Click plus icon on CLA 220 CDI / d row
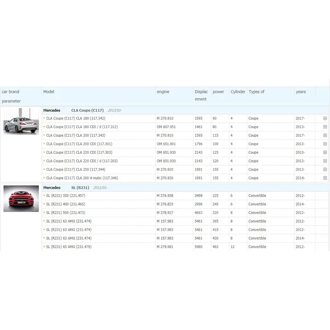 coord(325,161)
